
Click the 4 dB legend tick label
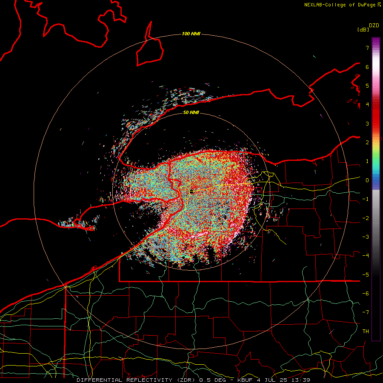[x=367, y=105]
